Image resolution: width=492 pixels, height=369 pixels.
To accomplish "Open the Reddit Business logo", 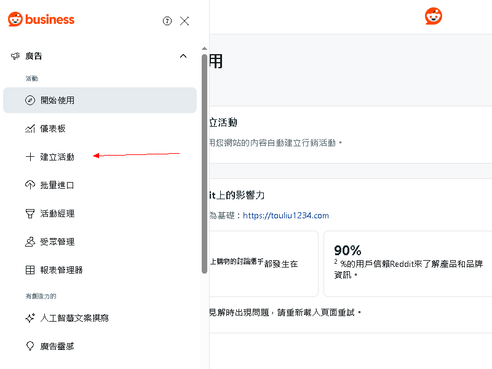I will [41, 19].
